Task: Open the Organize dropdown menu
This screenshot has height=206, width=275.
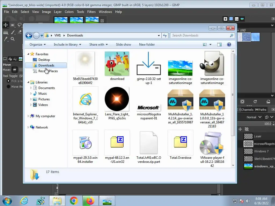Action: coord(38,45)
